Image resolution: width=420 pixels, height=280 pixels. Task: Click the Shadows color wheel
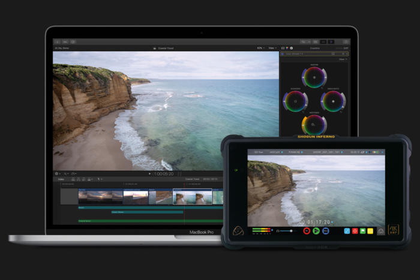(x=295, y=101)
